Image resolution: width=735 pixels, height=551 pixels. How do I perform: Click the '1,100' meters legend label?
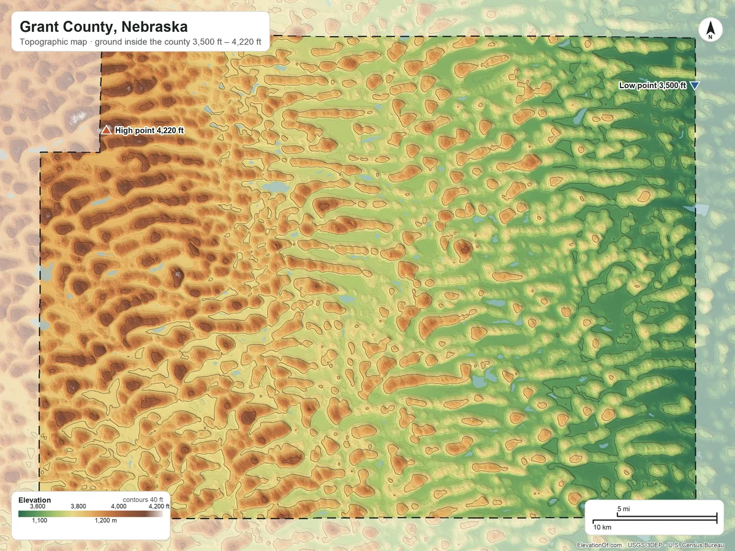(x=40, y=520)
